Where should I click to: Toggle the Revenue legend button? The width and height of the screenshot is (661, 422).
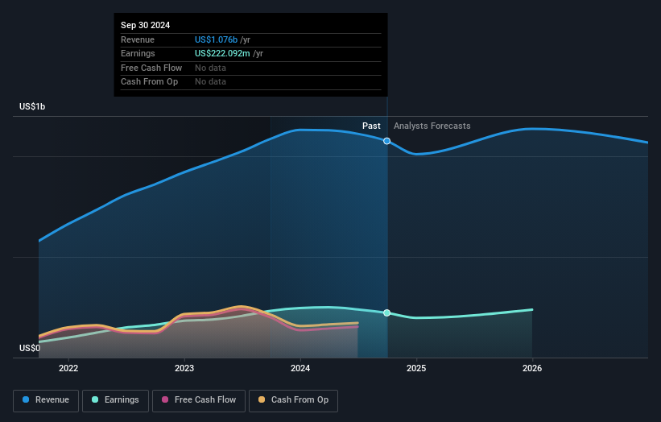[46, 400]
